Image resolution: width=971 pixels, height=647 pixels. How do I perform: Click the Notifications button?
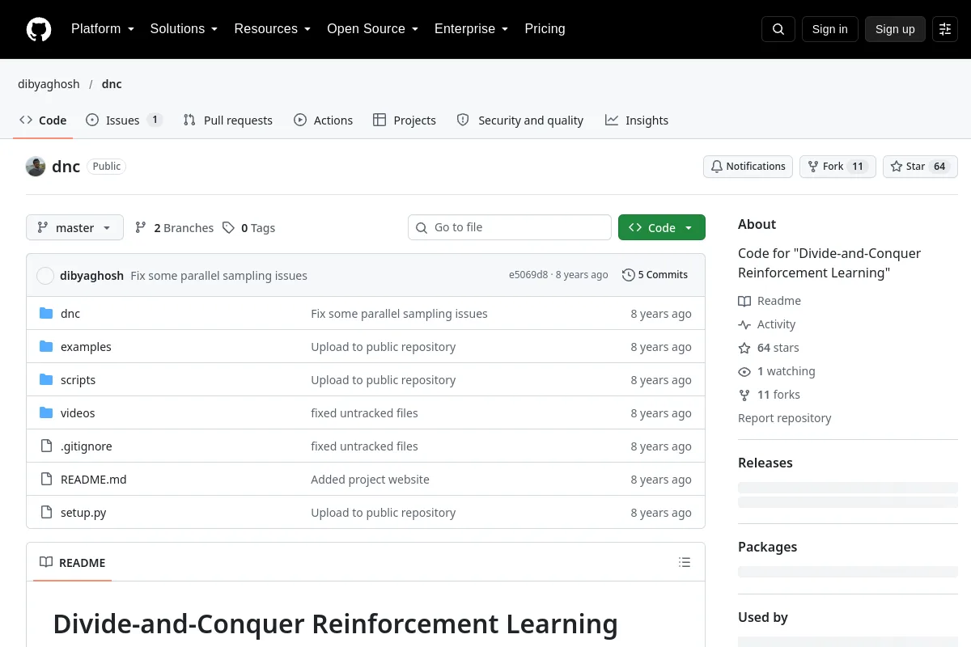[x=748, y=167]
